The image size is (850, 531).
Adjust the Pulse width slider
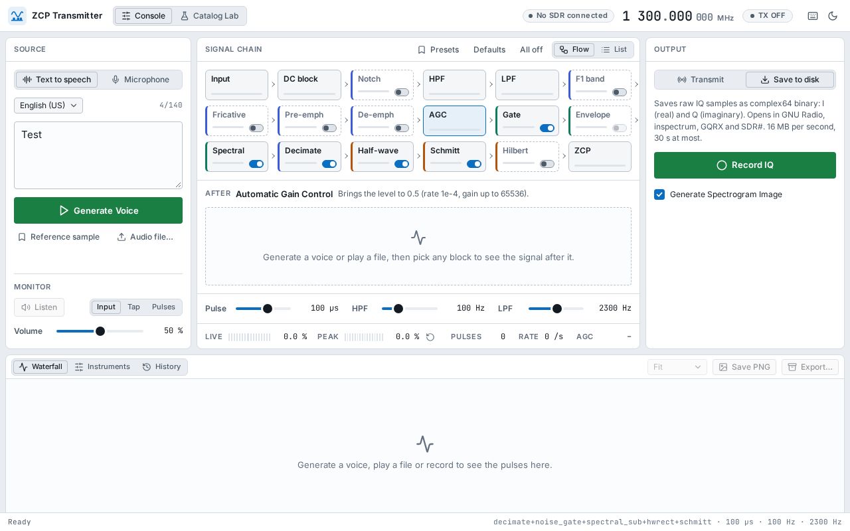(x=264, y=309)
